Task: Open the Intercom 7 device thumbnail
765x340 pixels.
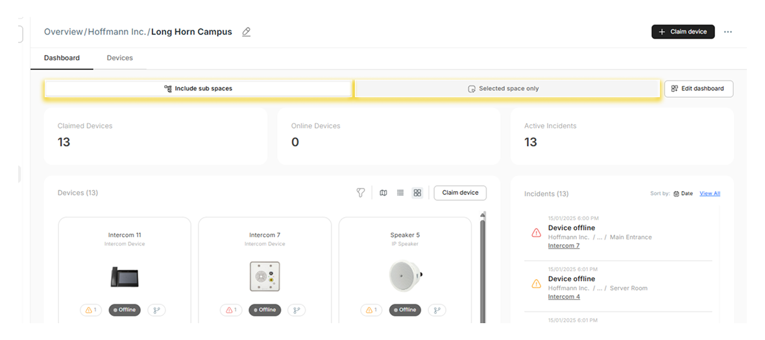Action: [x=265, y=276]
